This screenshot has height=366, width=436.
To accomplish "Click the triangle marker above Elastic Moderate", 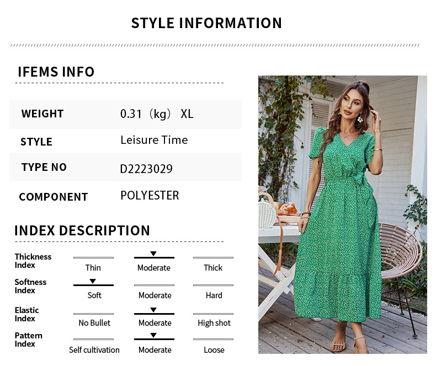I will (153, 310).
